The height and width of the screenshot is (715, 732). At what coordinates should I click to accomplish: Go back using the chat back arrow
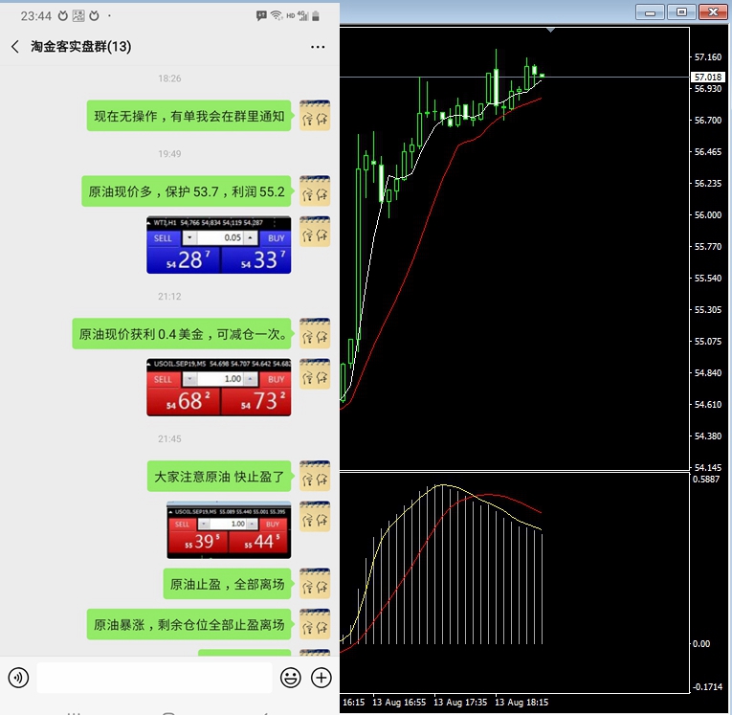(x=14, y=47)
